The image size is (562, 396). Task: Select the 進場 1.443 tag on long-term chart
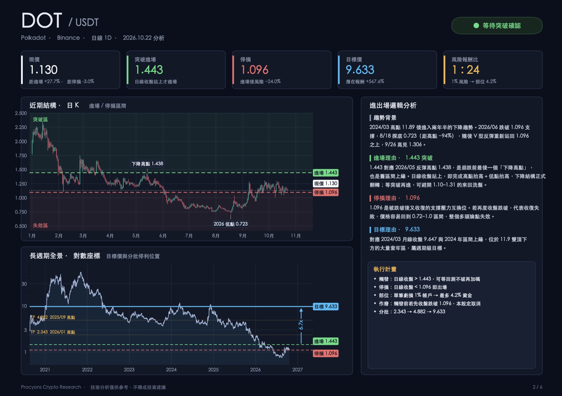[x=326, y=341]
